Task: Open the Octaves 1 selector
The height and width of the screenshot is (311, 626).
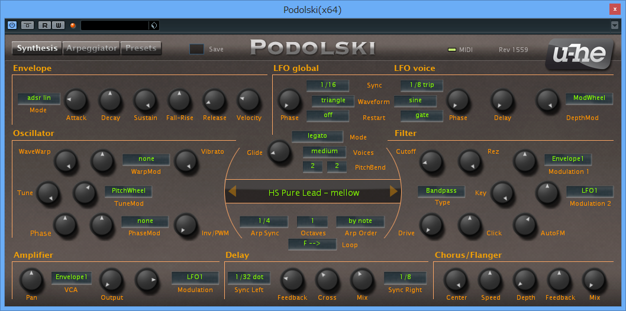Action: pos(312,221)
